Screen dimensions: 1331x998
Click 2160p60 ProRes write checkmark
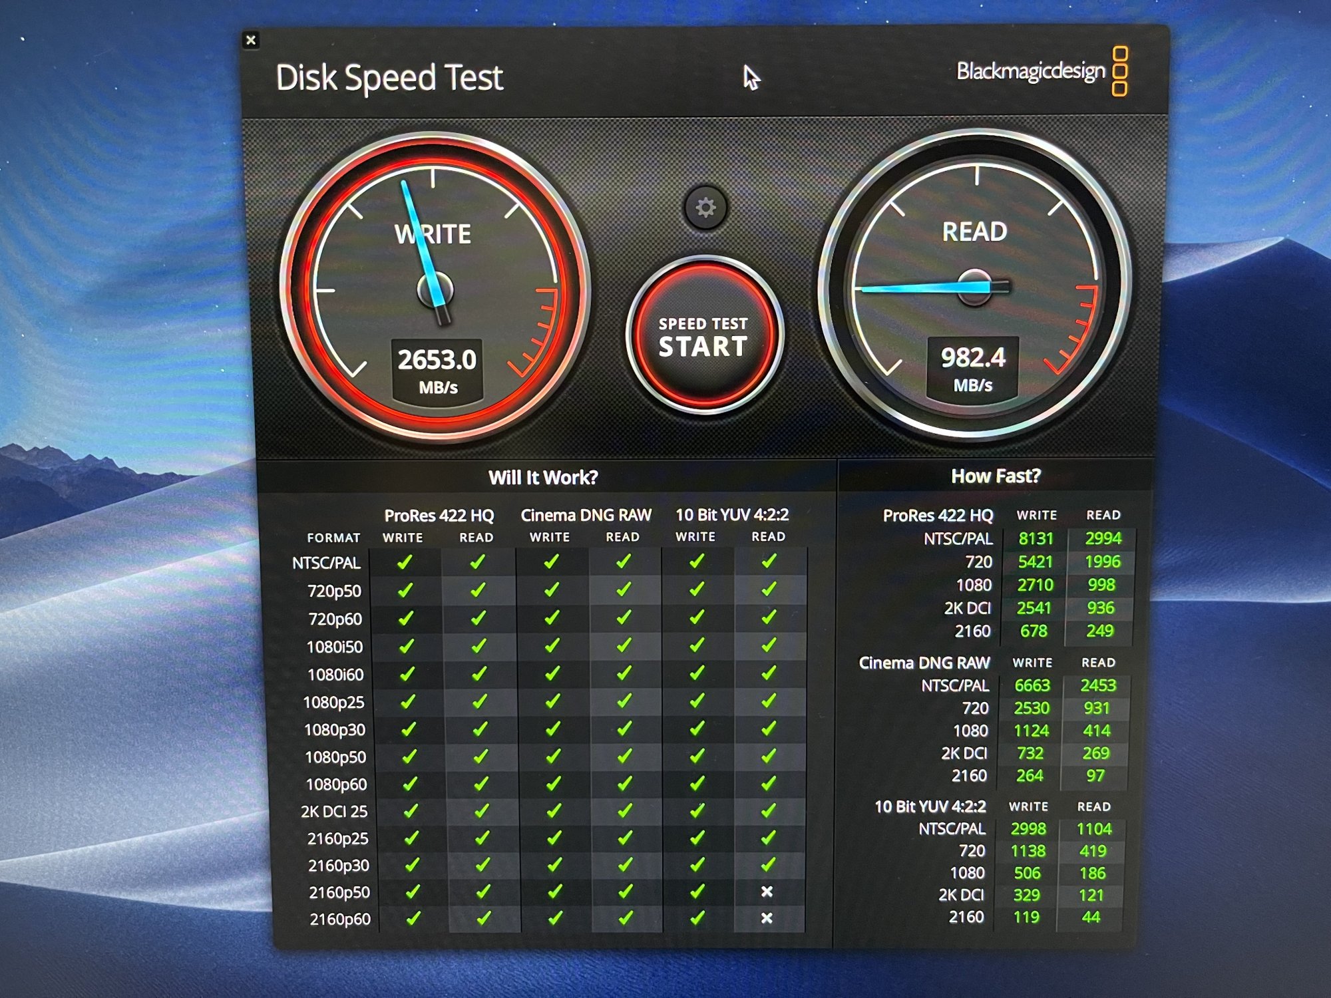413,919
